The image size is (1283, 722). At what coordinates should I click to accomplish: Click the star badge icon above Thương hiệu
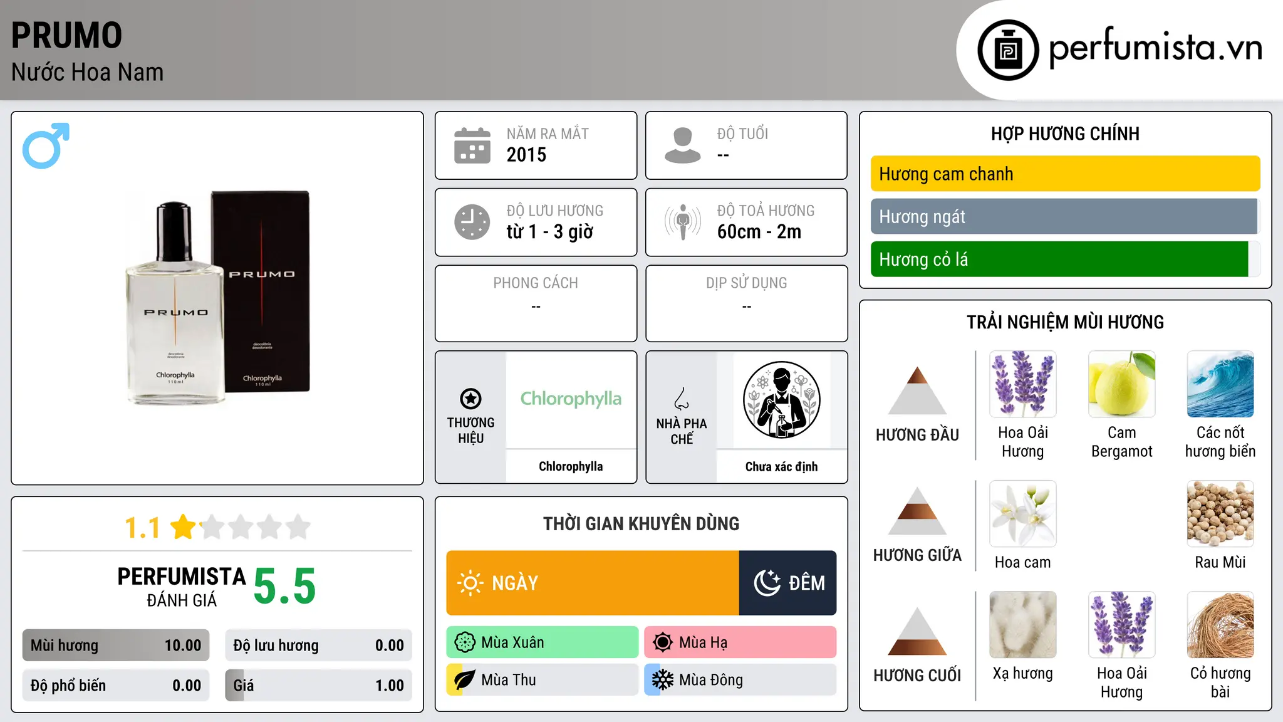point(471,398)
